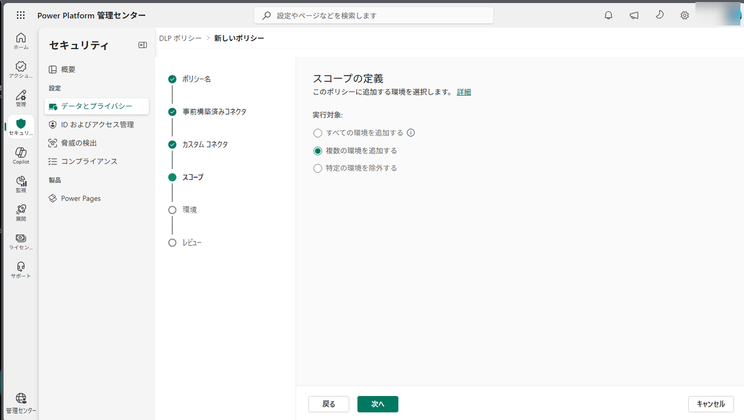
Task: Select セキュリティ shield in left rail
Action: pyautogui.click(x=21, y=127)
